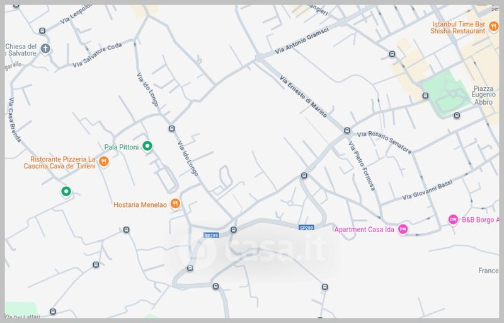Click the Pala Pittoni text label

click(x=122, y=147)
